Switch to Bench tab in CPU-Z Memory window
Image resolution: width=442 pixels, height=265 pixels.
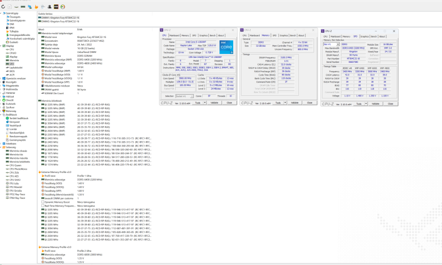coord(293,35)
